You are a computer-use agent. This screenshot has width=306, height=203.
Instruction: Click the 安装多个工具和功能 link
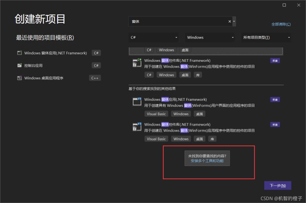[207, 161]
